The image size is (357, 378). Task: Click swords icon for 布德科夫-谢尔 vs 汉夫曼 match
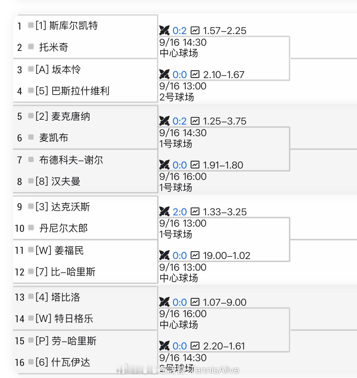[x=164, y=165]
